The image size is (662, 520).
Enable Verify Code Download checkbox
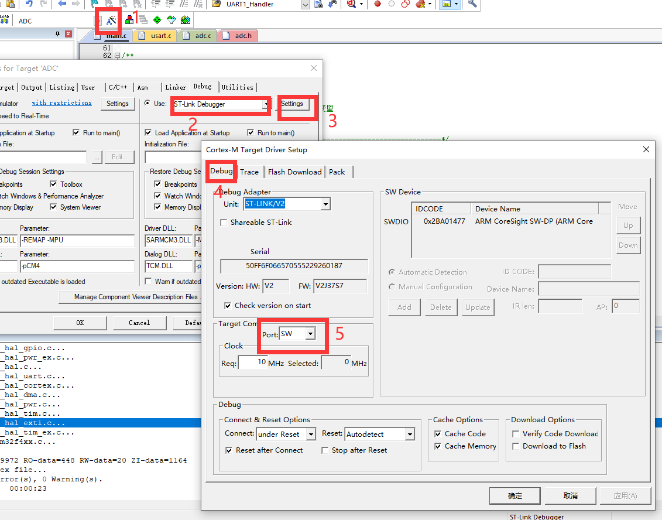(x=516, y=434)
